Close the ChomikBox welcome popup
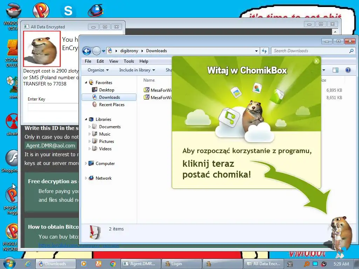 [x=316, y=61]
